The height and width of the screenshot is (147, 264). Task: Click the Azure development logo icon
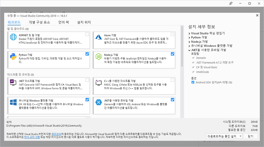click(99, 37)
